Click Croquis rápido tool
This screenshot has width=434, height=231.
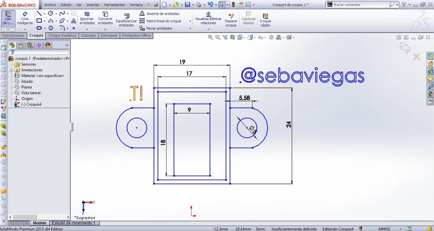pos(265,20)
